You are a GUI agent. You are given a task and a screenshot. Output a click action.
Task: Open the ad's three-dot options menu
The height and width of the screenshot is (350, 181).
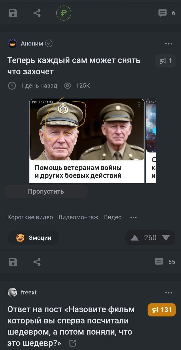pyautogui.click(x=139, y=104)
